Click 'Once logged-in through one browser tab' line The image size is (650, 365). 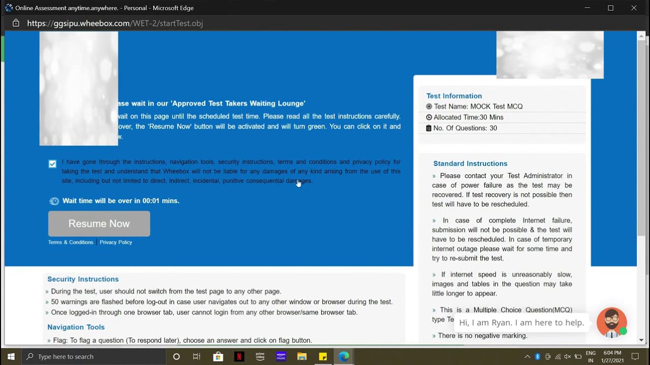click(204, 313)
